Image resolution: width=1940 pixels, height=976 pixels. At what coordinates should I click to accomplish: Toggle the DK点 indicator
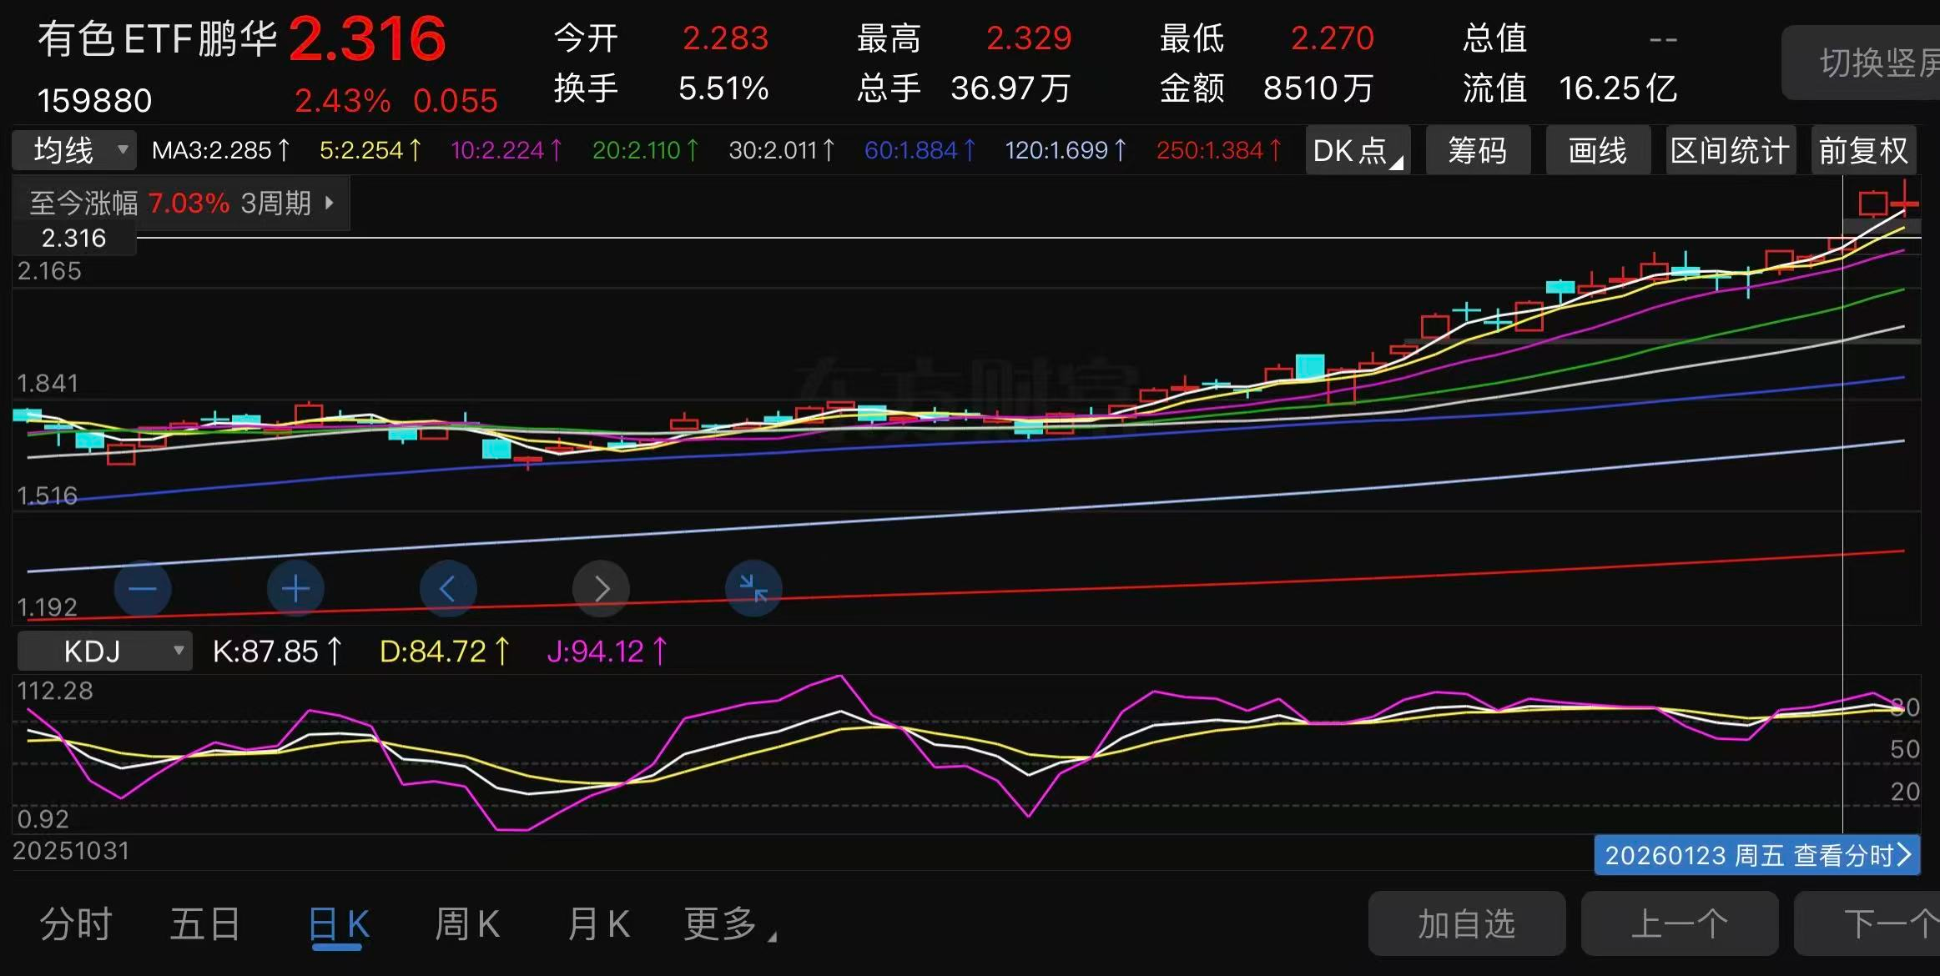tap(1357, 151)
